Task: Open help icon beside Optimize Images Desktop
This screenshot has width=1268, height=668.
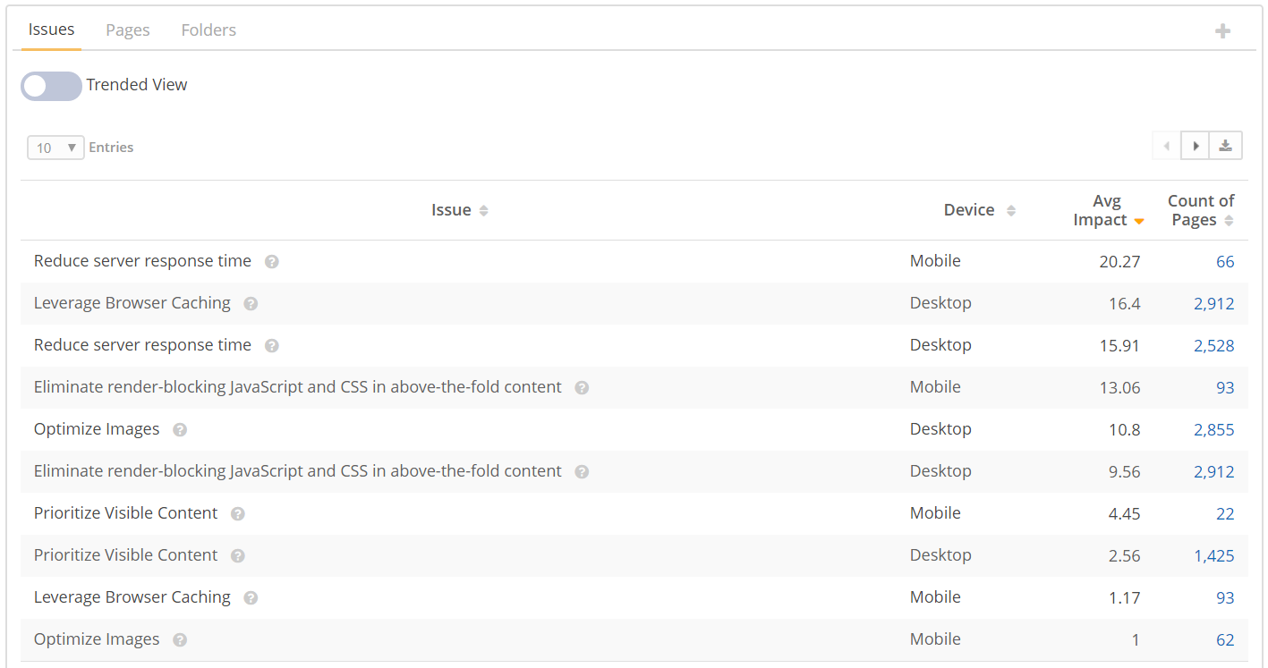Action: click(x=180, y=429)
